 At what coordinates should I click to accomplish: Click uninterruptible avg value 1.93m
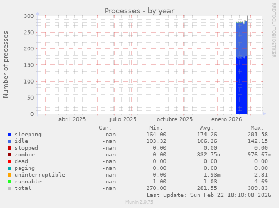pos(212,175)
